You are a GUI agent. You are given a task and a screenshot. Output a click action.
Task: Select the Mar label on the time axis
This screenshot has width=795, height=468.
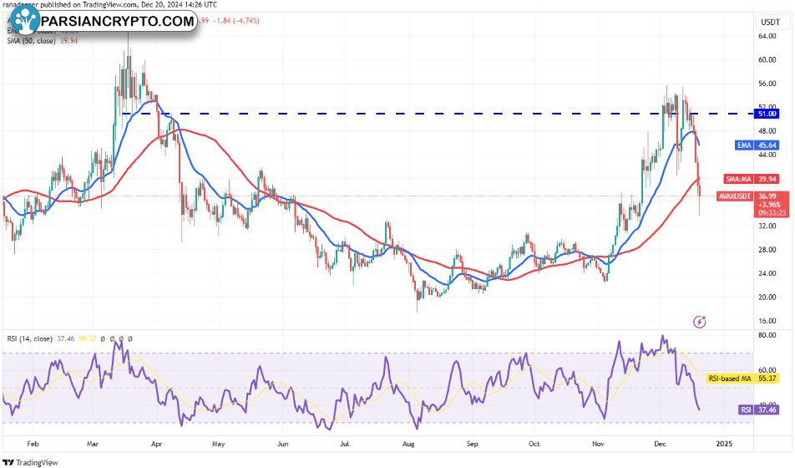(x=92, y=444)
